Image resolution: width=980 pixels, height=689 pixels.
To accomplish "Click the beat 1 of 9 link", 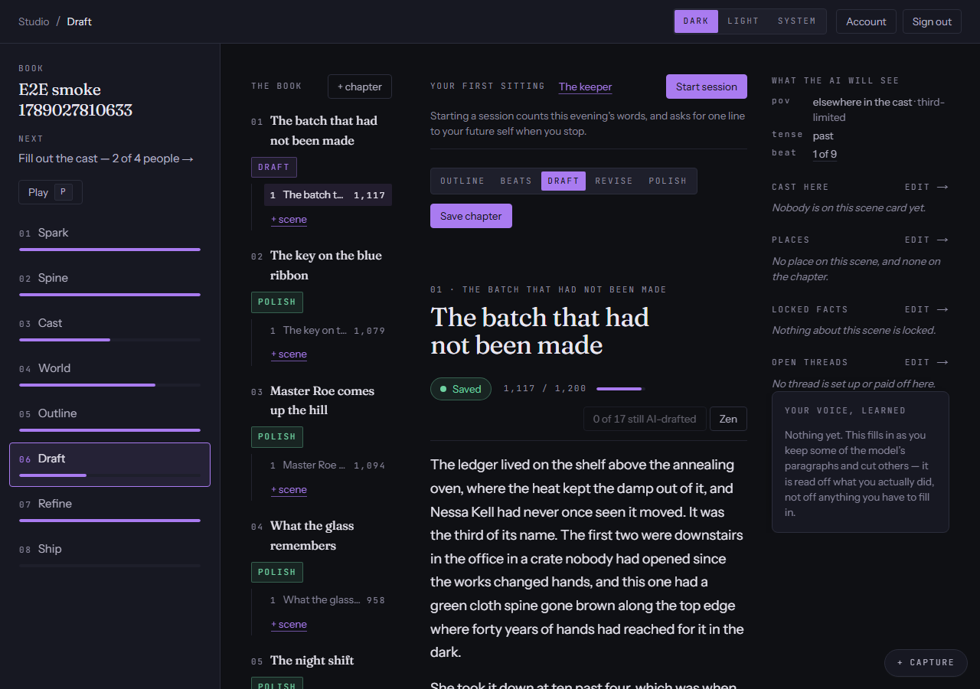I will coord(825,154).
